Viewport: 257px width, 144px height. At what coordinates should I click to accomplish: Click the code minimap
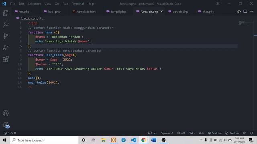click(245, 23)
